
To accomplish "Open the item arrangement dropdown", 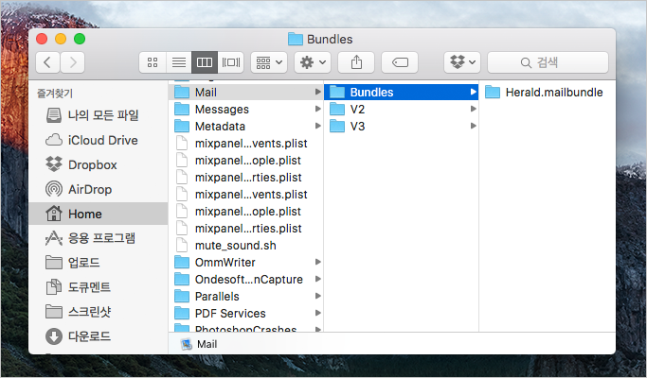I will click(269, 62).
